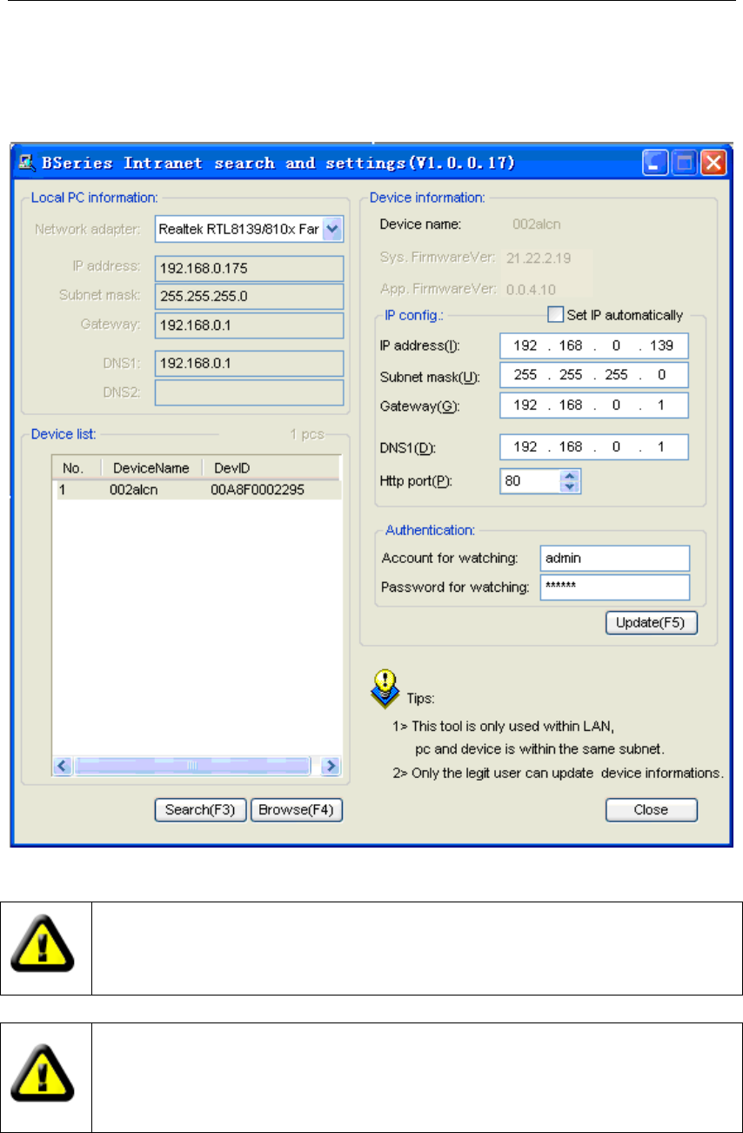Maximize the BSeries window
743x1133 pixels.
point(686,163)
